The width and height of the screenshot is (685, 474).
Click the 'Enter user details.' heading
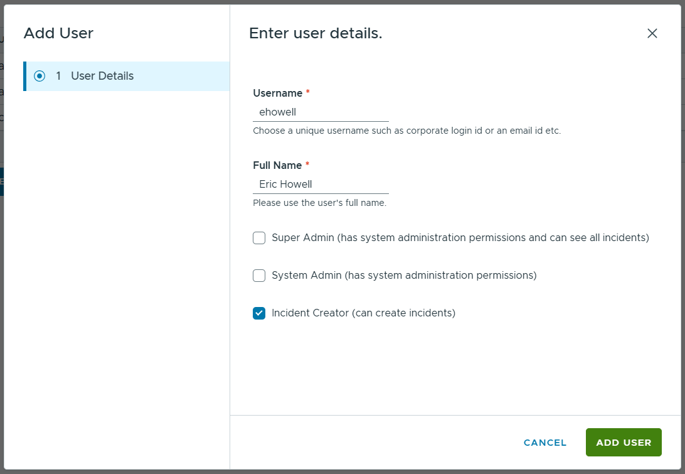[x=316, y=33]
